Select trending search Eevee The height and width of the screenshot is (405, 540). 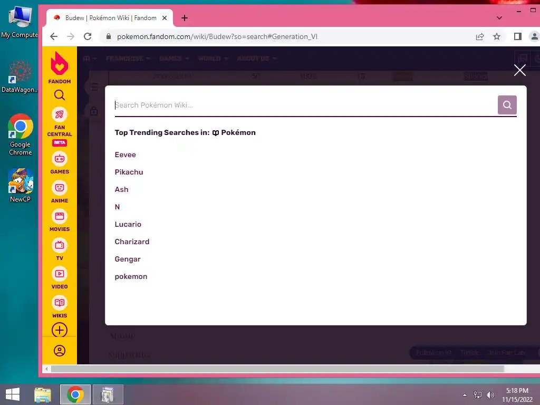pyautogui.click(x=126, y=155)
